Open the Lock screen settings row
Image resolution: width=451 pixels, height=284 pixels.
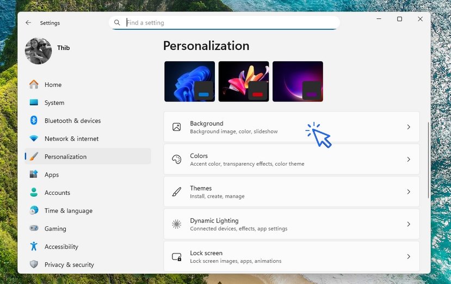coord(291,256)
